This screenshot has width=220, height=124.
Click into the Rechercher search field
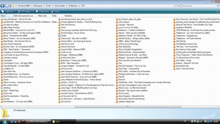199,6
